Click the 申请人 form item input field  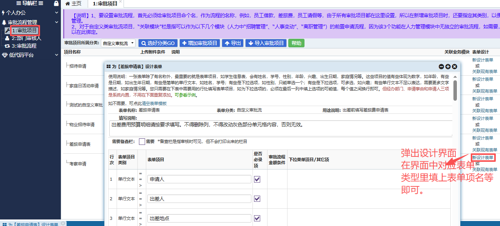(199, 179)
